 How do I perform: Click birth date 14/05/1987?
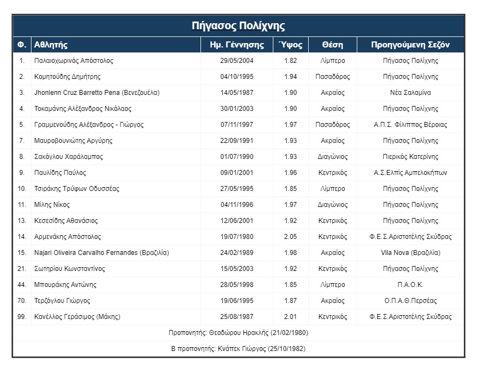click(x=236, y=93)
